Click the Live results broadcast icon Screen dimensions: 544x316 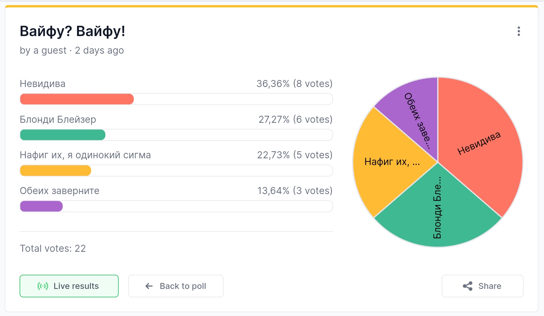tap(43, 286)
